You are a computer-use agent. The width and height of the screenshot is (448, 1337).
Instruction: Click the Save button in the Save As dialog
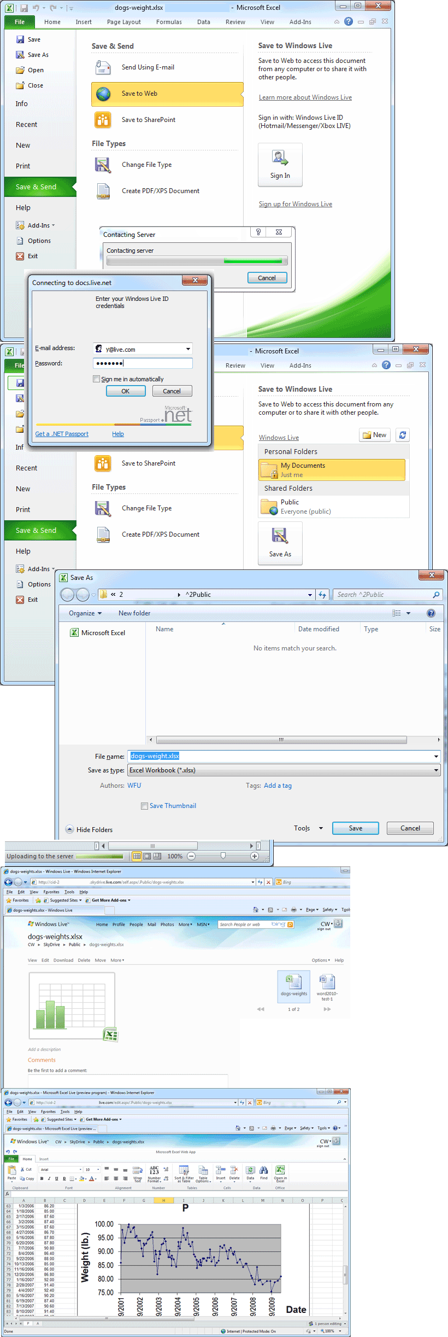point(356,828)
